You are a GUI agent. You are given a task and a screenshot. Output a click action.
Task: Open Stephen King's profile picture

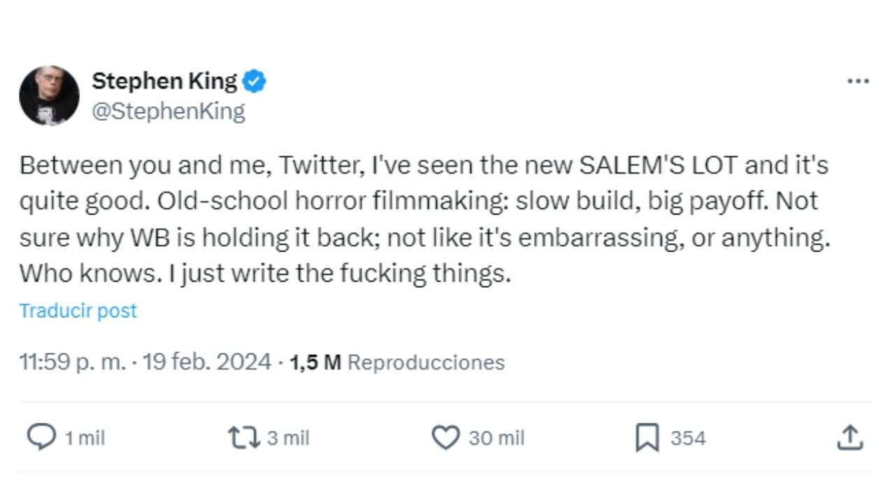coord(49,96)
